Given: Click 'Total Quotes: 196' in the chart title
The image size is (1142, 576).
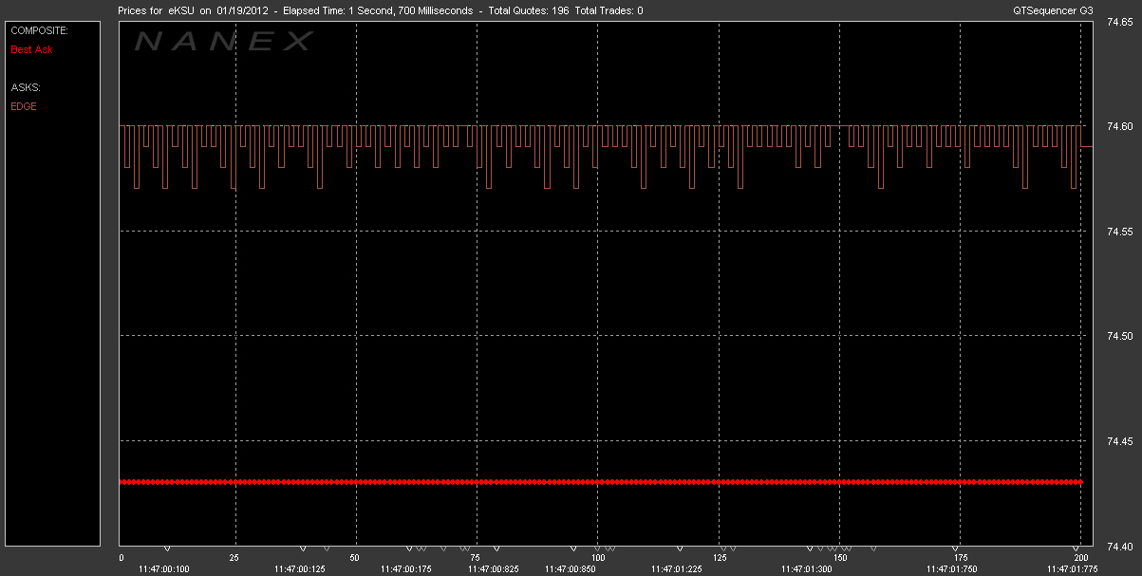Looking at the screenshot, I should (528, 9).
